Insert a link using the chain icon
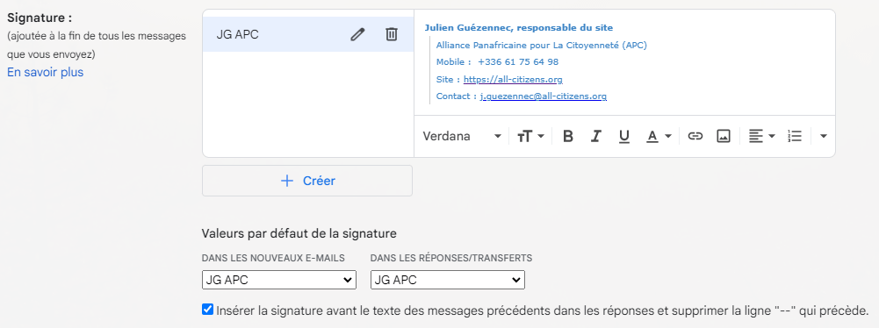The width and height of the screenshot is (879, 328). (x=695, y=136)
